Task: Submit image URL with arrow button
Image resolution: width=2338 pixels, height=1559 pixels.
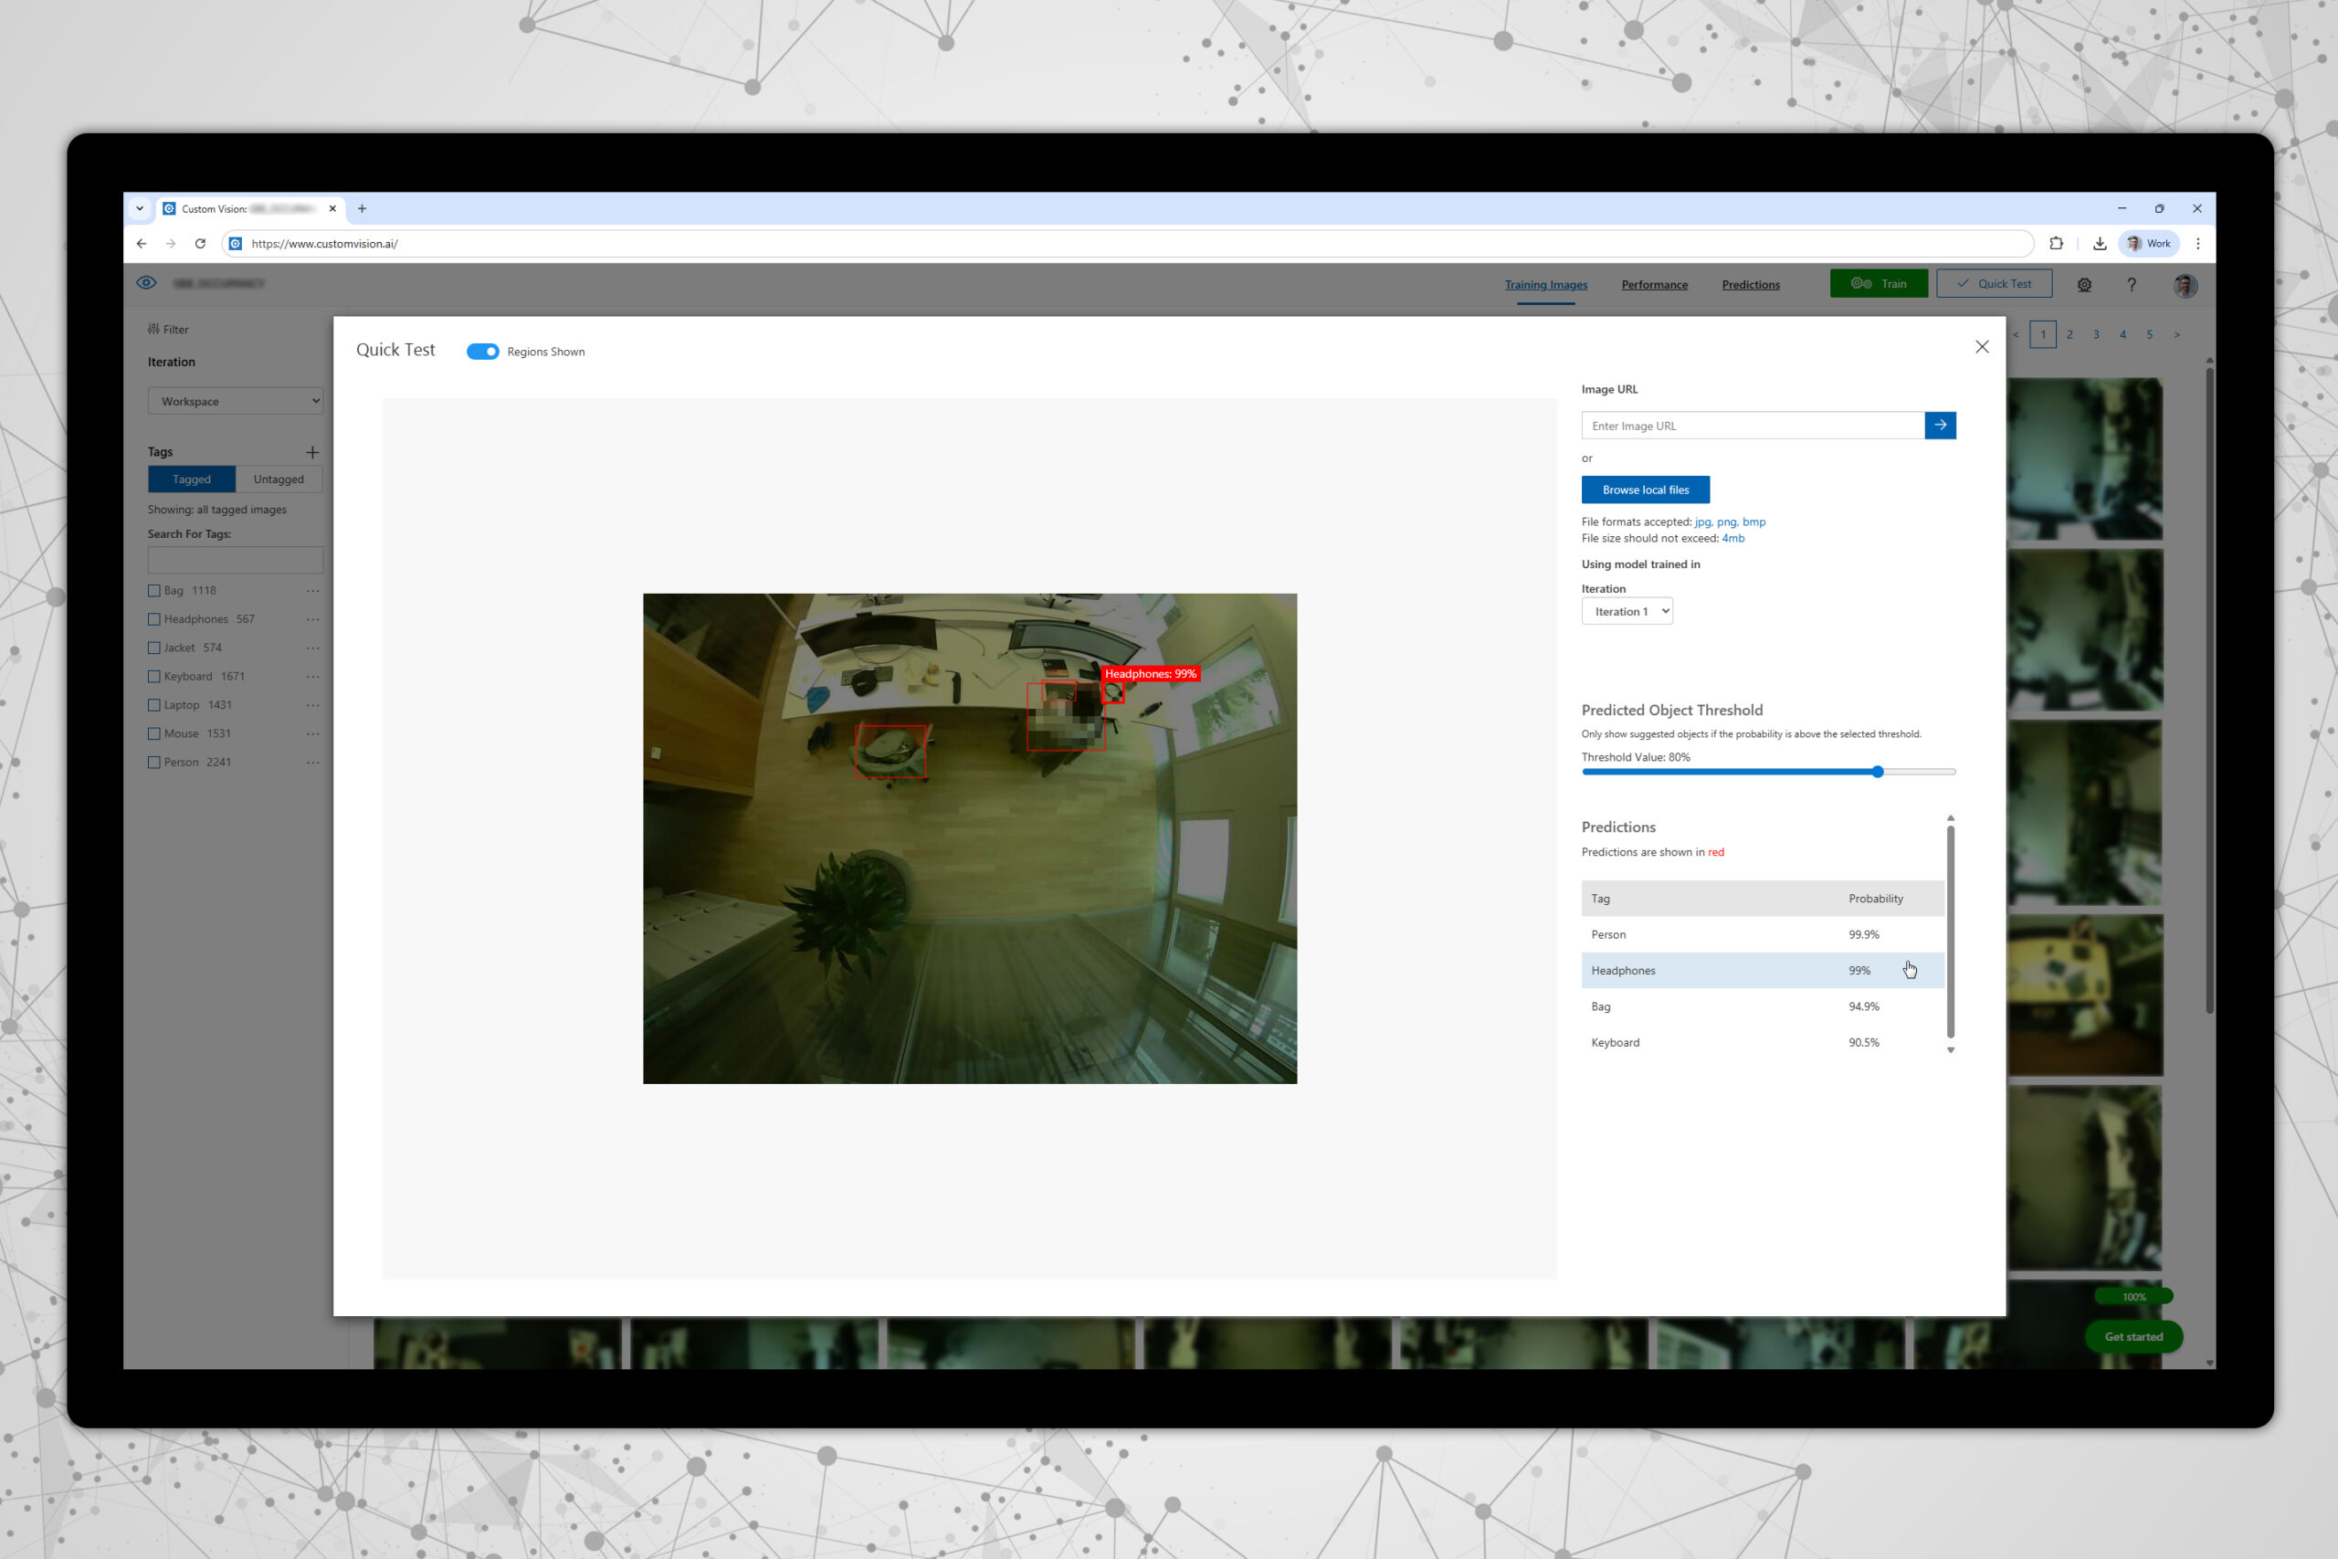Action: click(x=1940, y=426)
